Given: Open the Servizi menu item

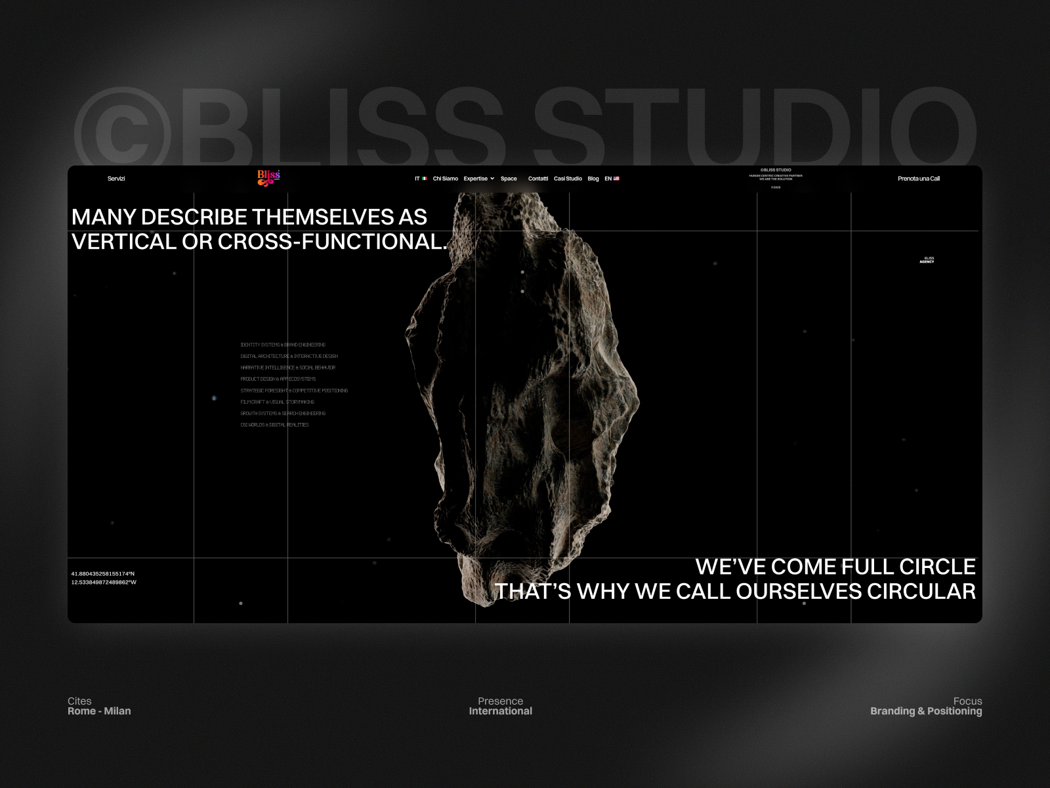Looking at the screenshot, I should pyautogui.click(x=116, y=179).
